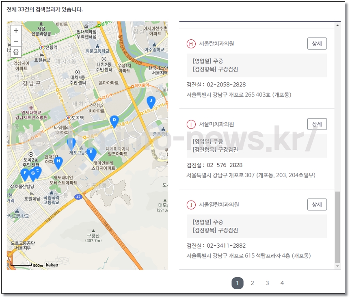Open the map print icon
The image size is (350, 298).
15,52
